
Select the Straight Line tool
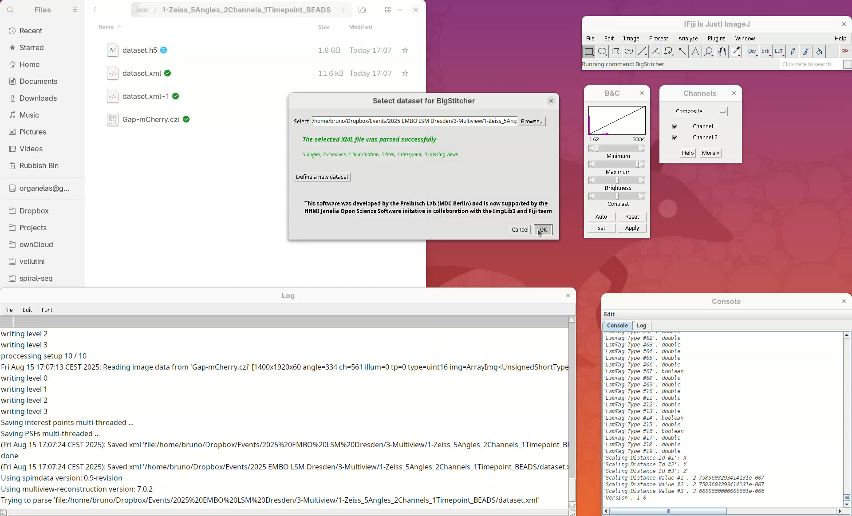click(642, 51)
